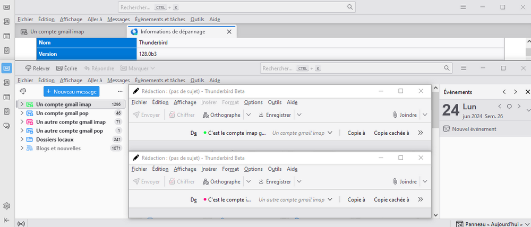Click the online/offline status icon in status bar

point(21,224)
